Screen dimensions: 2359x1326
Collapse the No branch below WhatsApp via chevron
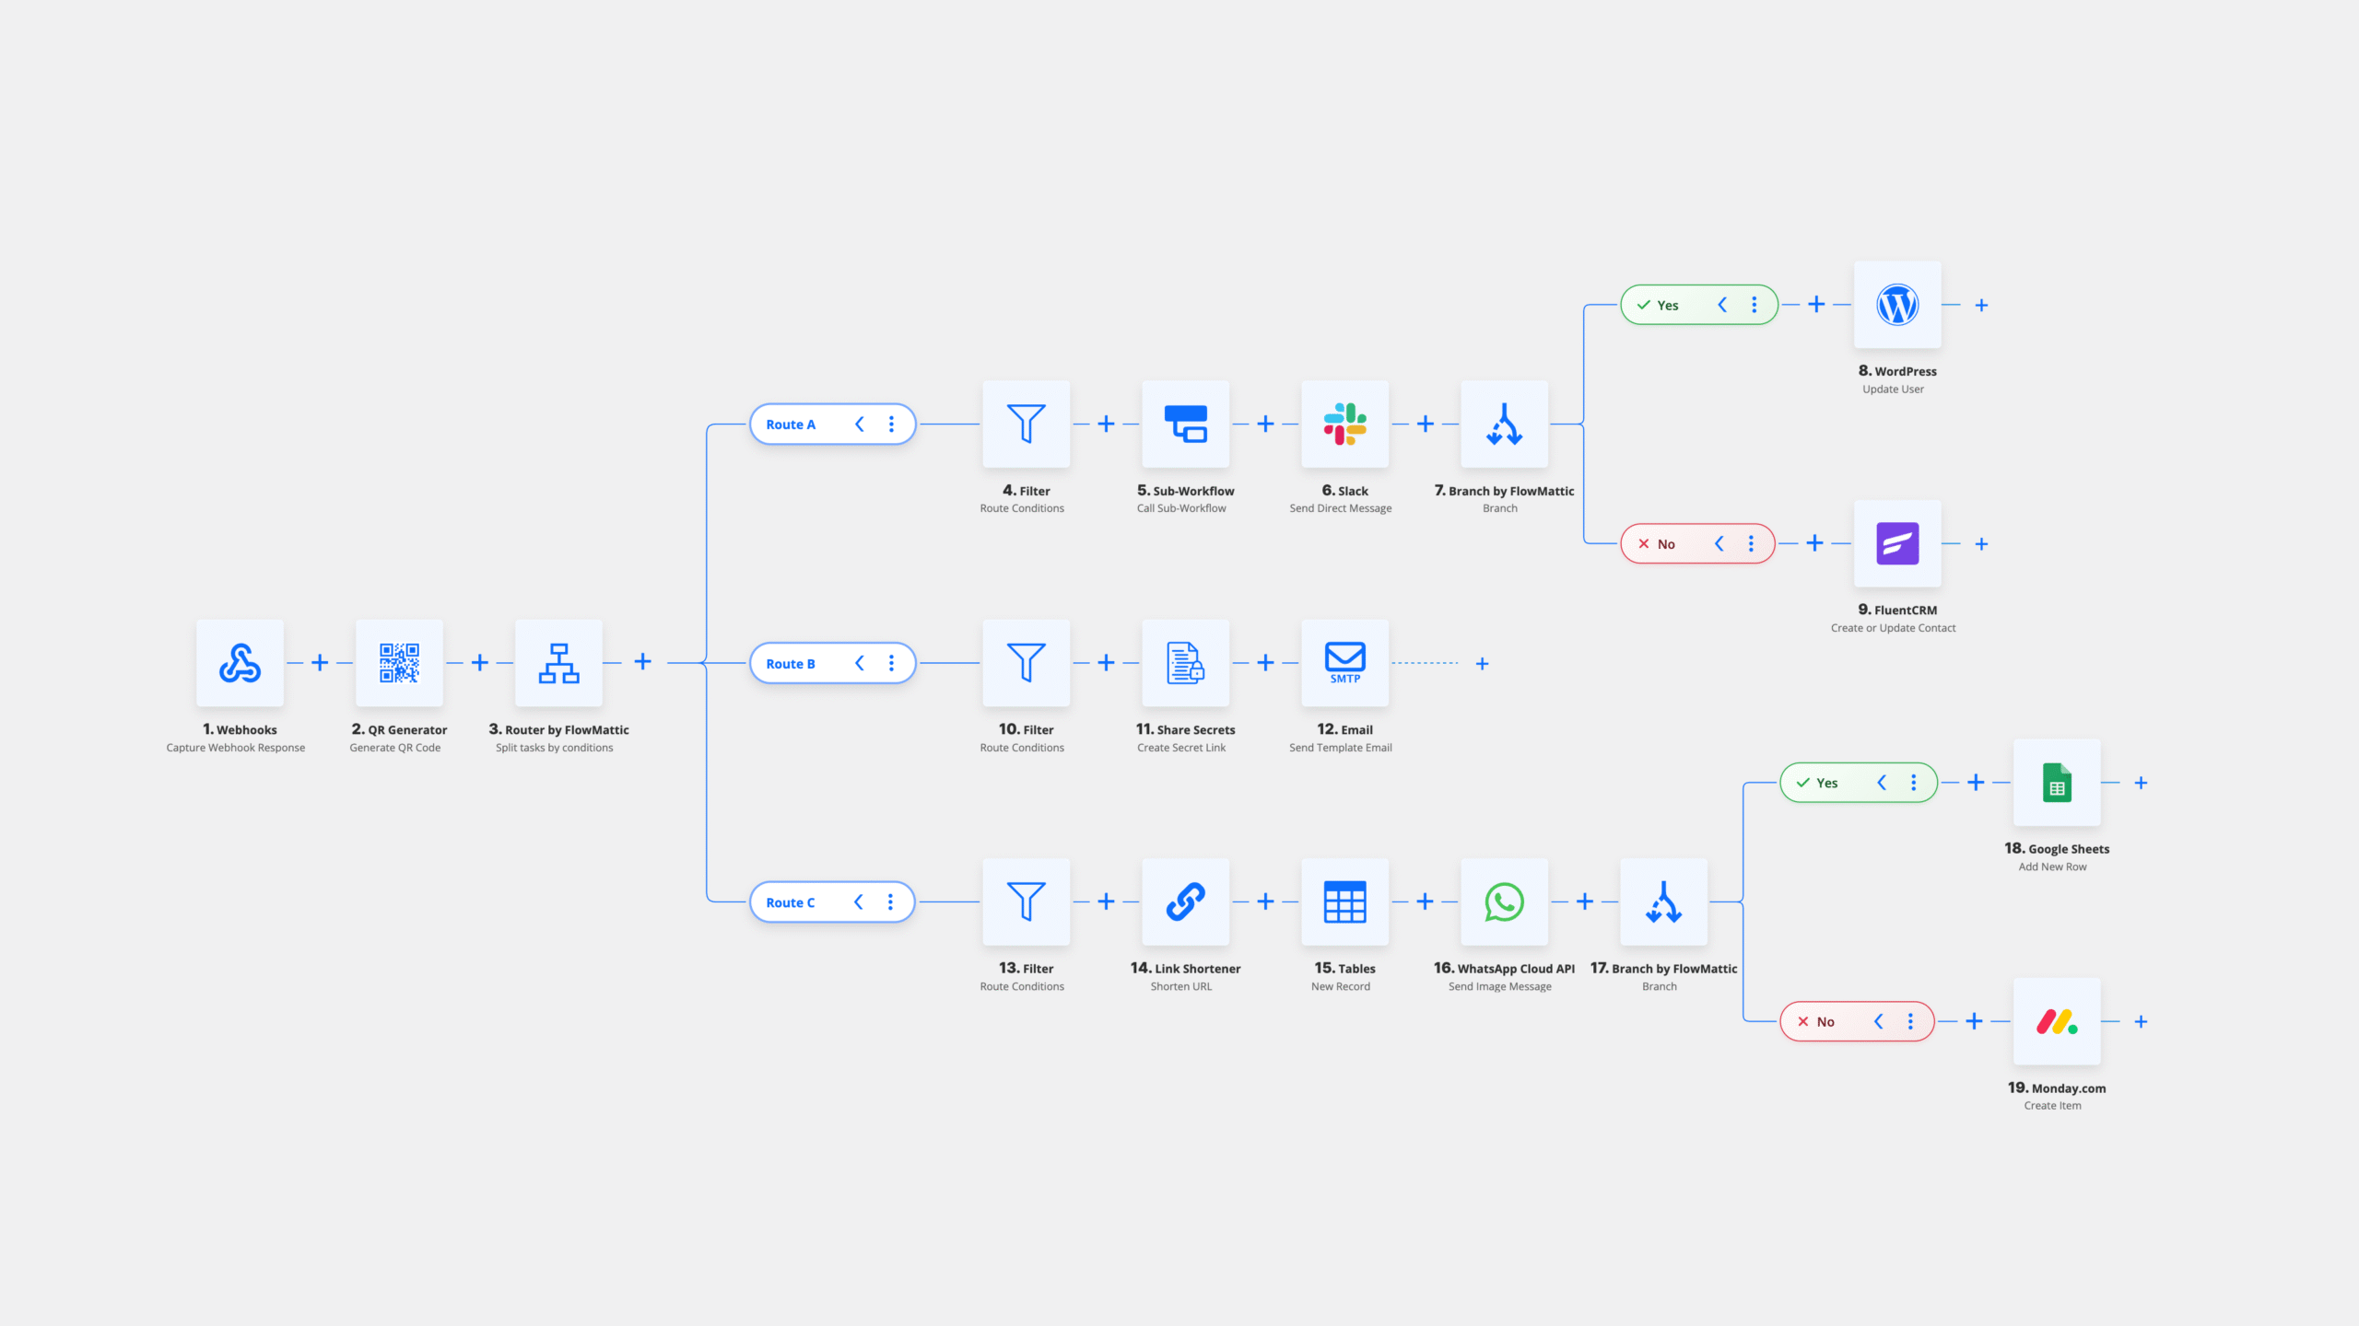(x=1879, y=1021)
